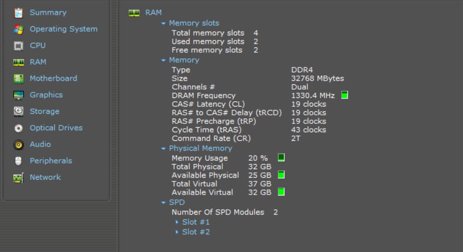463x252 pixels.
Task: Click the RAM heading at top
Action: (153, 12)
